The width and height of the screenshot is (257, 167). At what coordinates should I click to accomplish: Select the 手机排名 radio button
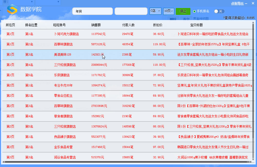click(194, 11)
